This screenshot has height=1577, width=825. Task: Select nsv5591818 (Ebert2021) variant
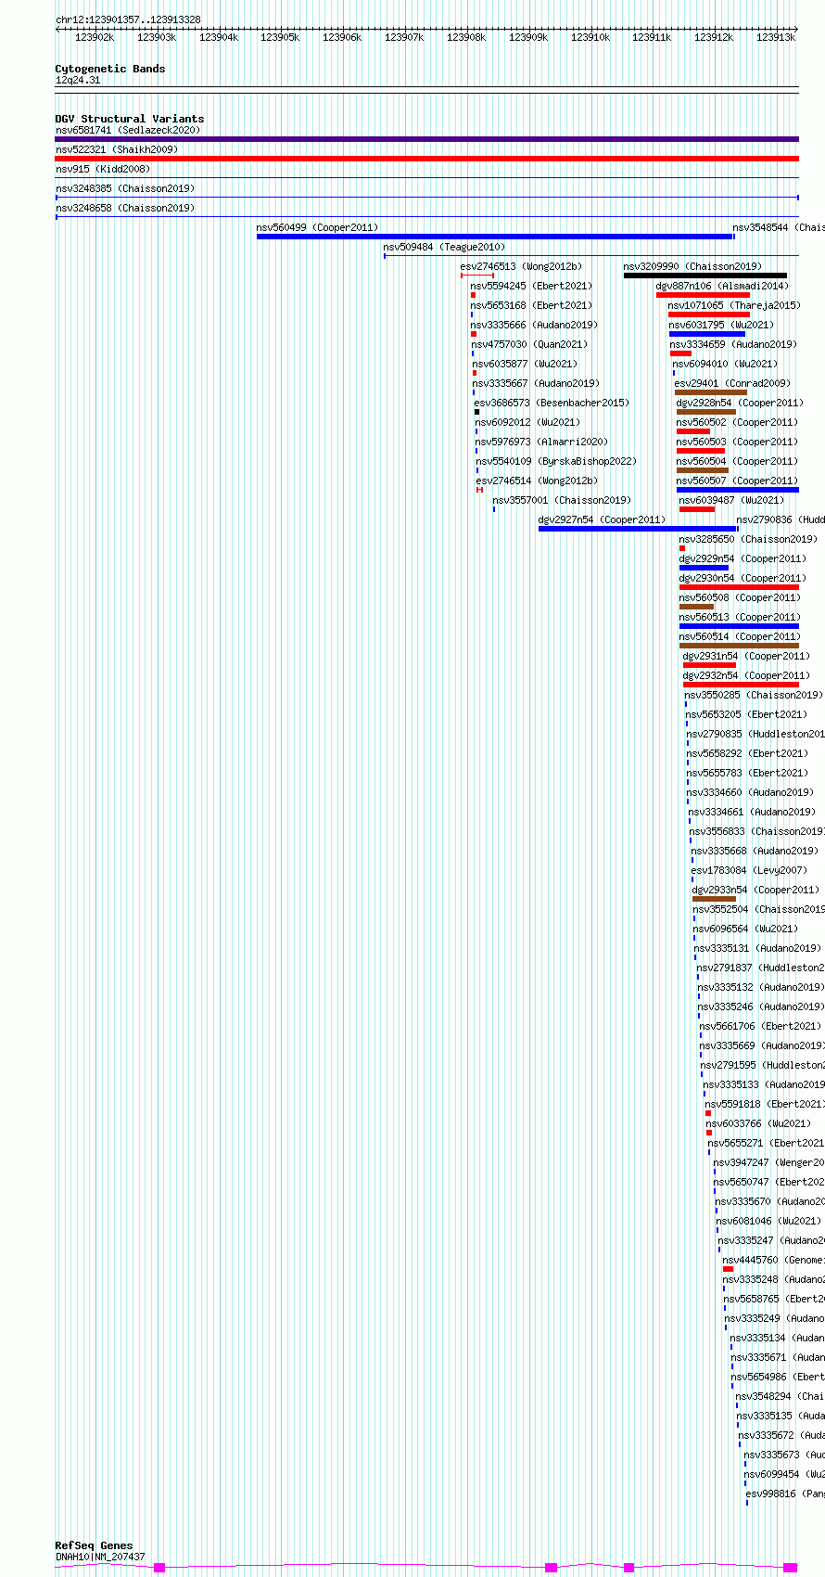coord(765,1104)
